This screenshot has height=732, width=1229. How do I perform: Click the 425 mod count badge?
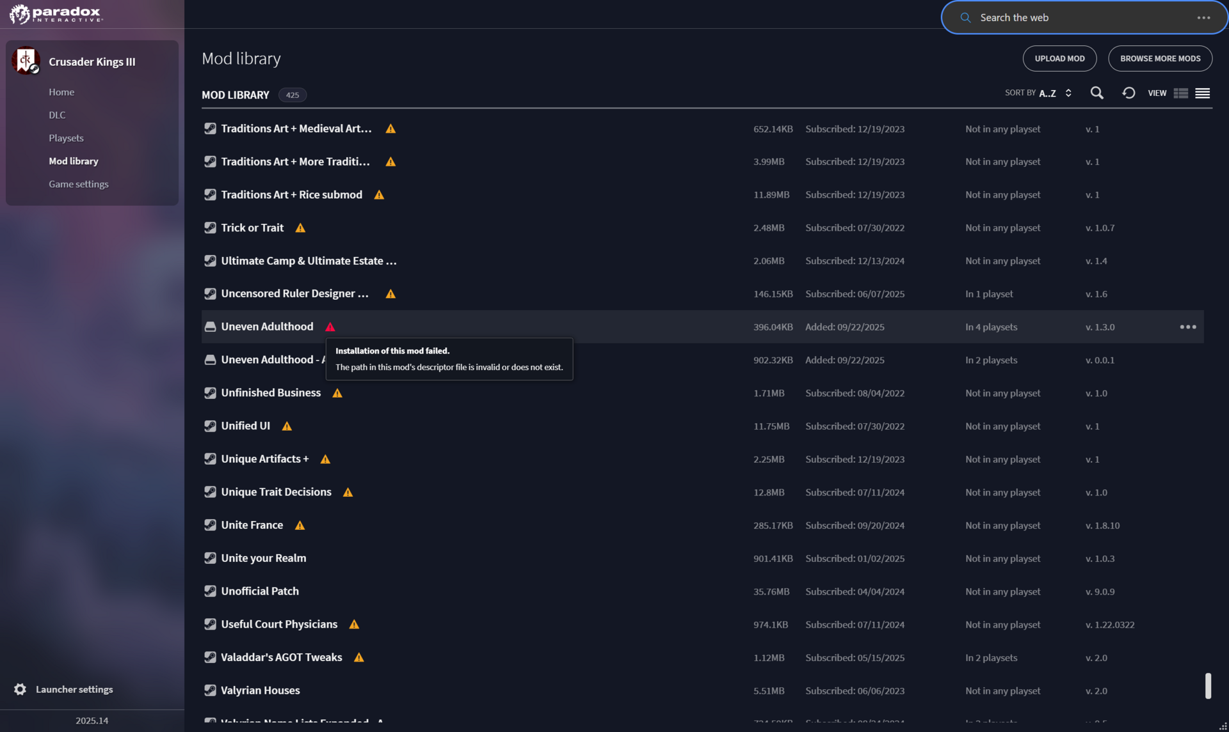tap(293, 95)
